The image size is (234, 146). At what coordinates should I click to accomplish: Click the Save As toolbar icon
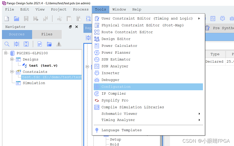tap(36, 19)
